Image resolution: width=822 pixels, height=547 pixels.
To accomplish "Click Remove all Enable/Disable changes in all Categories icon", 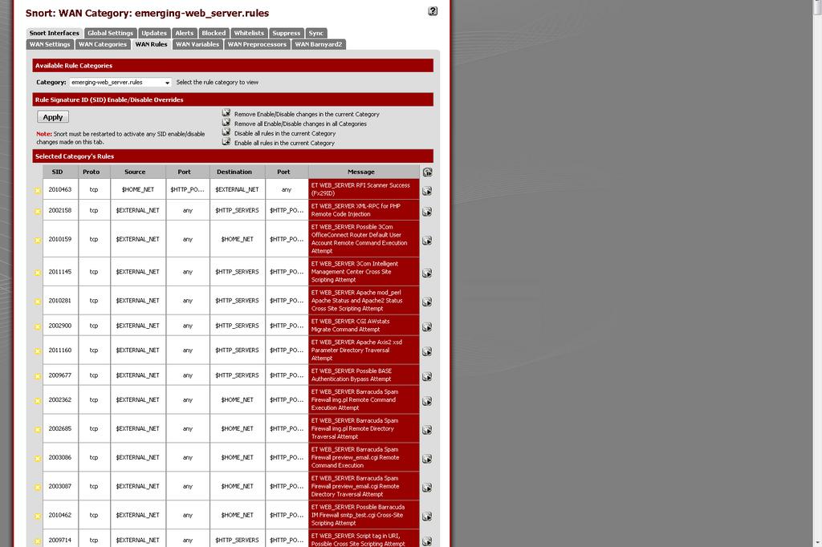I will (x=226, y=122).
